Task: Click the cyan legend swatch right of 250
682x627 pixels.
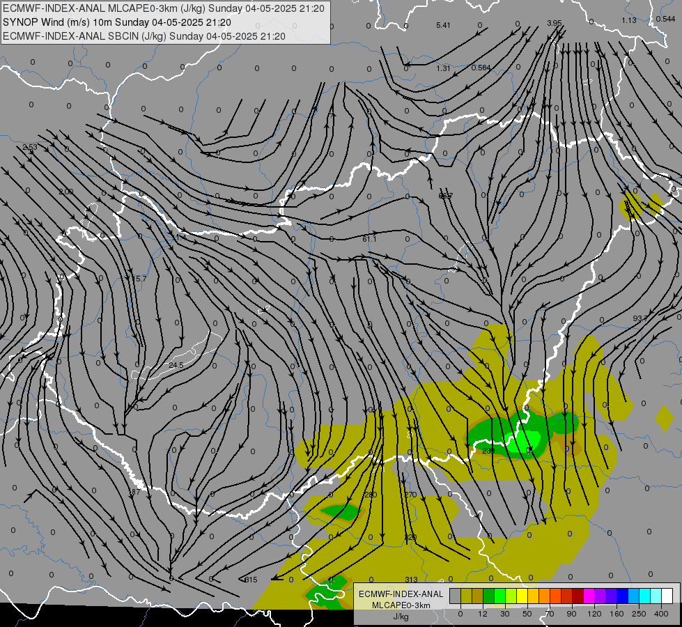Action: click(645, 596)
